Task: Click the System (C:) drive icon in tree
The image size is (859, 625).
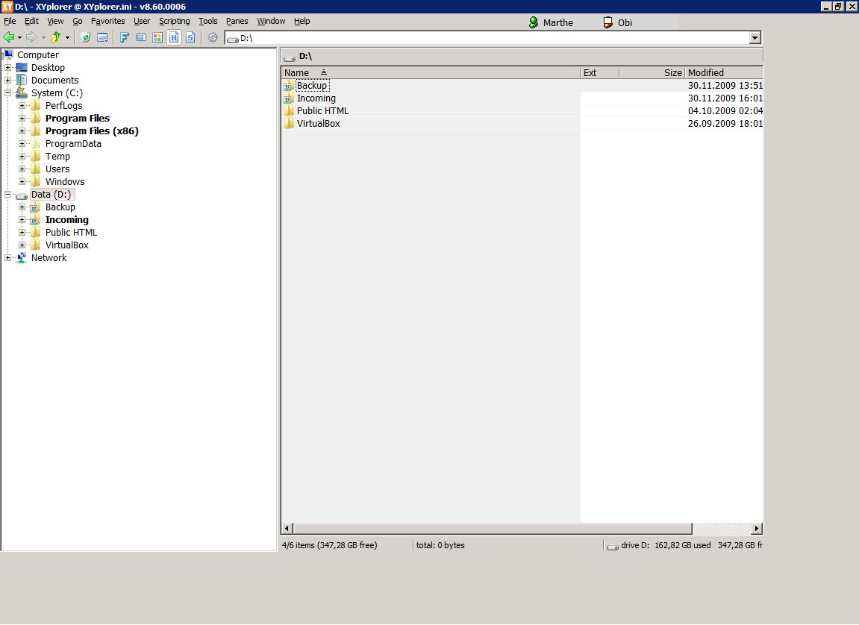Action: 22,92
